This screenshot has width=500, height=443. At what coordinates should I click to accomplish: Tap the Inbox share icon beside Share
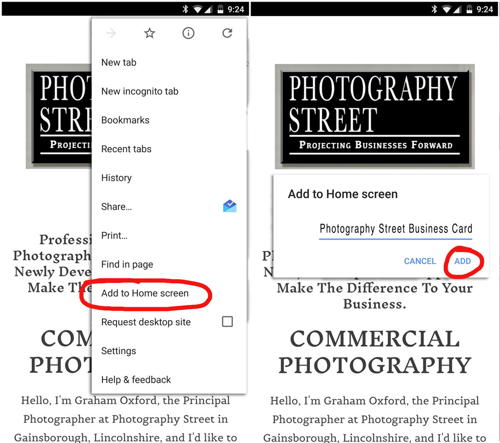[x=229, y=206]
